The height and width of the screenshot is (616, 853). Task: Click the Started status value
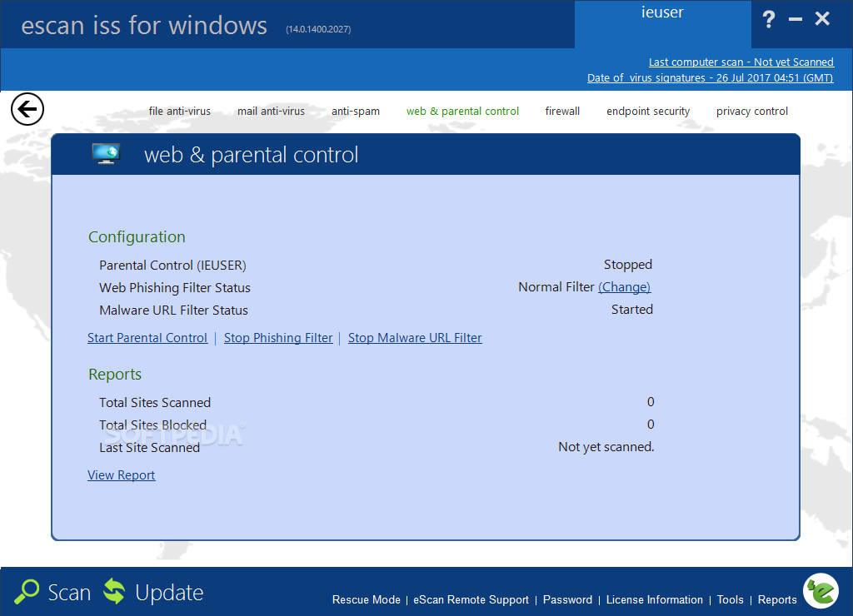pyautogui.click(x=632, y=310)
